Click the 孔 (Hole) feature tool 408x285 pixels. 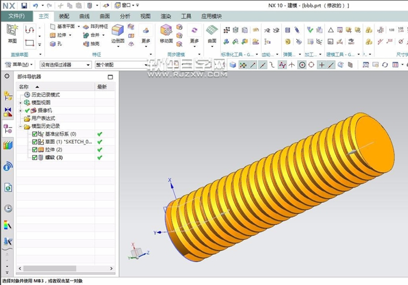click(x=57, y=43)
